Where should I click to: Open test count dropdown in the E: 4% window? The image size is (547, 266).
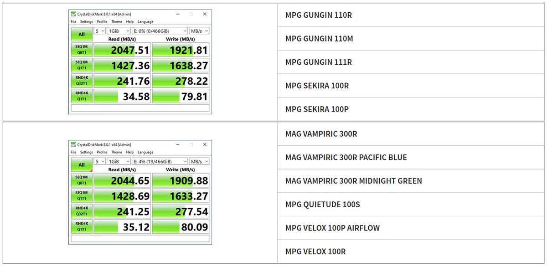(99, 162)
